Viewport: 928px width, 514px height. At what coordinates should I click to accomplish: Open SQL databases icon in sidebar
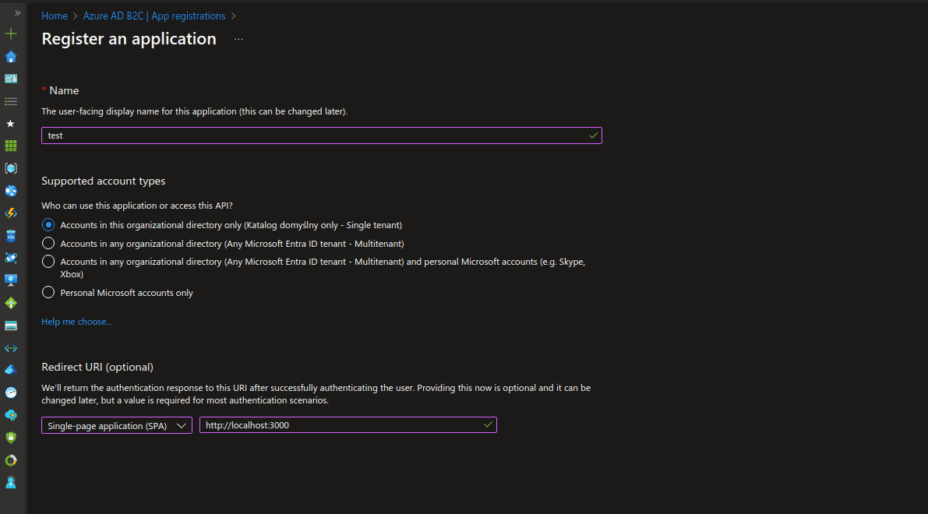11,235
